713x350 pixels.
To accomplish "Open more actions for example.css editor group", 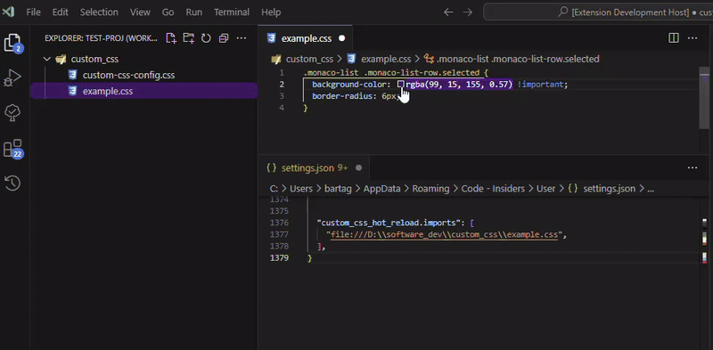I will pos(693,38).
